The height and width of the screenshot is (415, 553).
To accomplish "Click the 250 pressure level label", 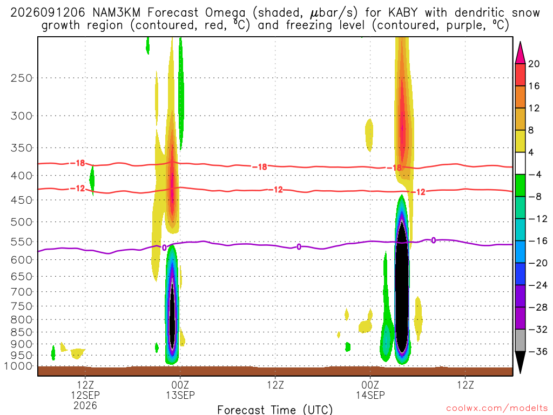I will click(x=22, y=78).
